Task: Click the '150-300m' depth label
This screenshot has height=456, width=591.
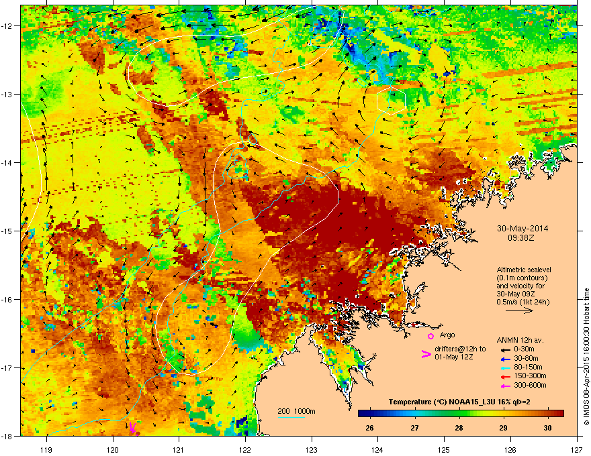Action: [x=531, y=376]
